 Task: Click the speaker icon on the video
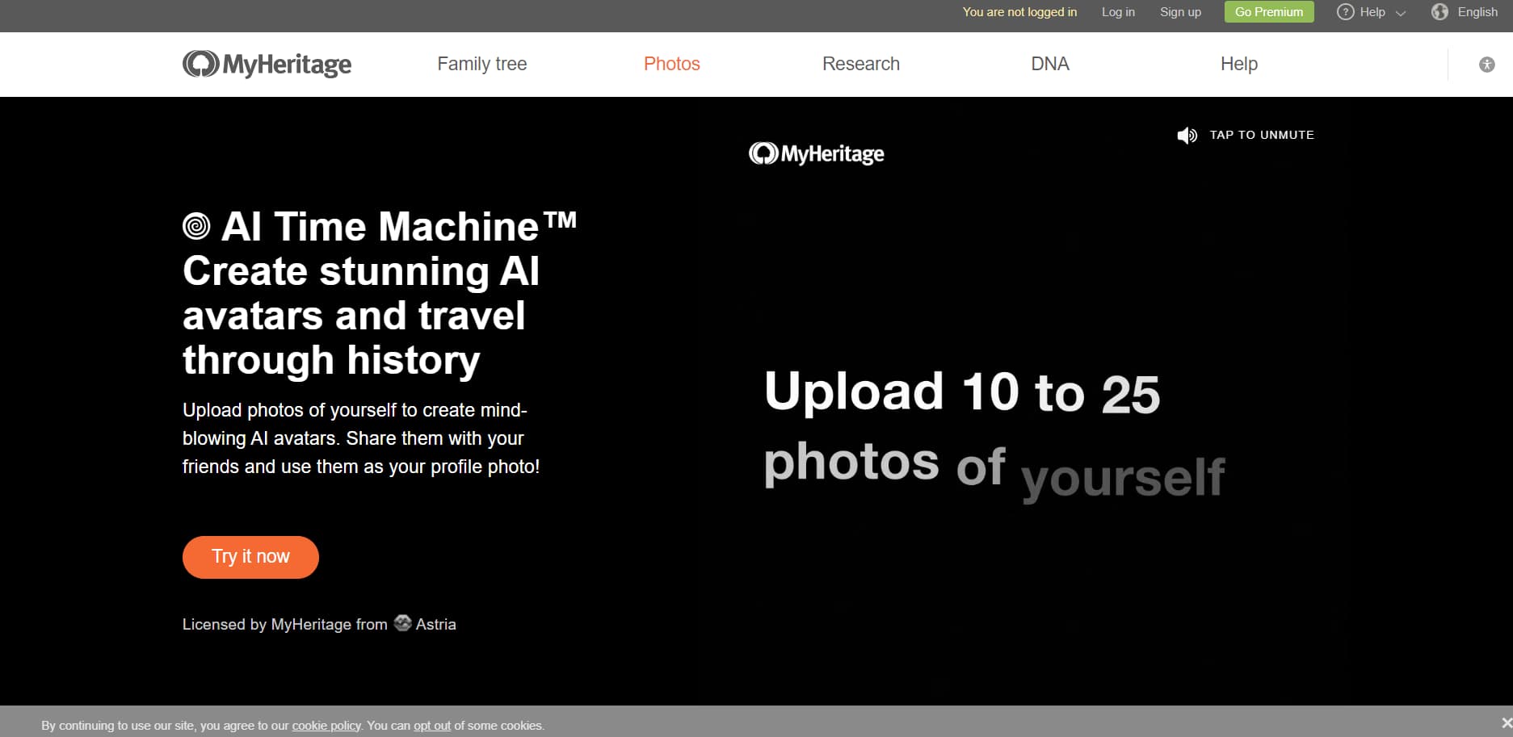click(1187, 135)
